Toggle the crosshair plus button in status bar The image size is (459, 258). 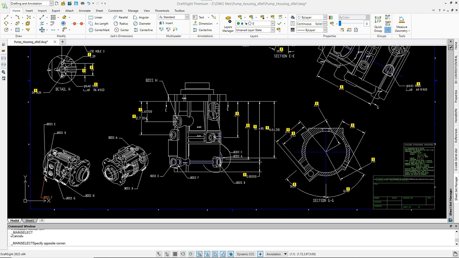pyautogui.click(x=260, y=254)
